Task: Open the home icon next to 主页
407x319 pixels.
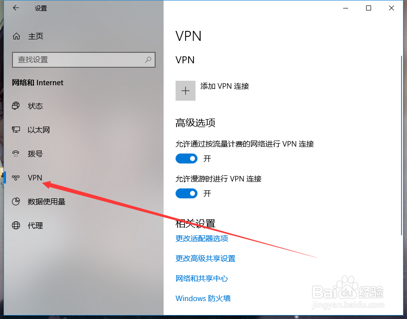Action: (16, 36)
